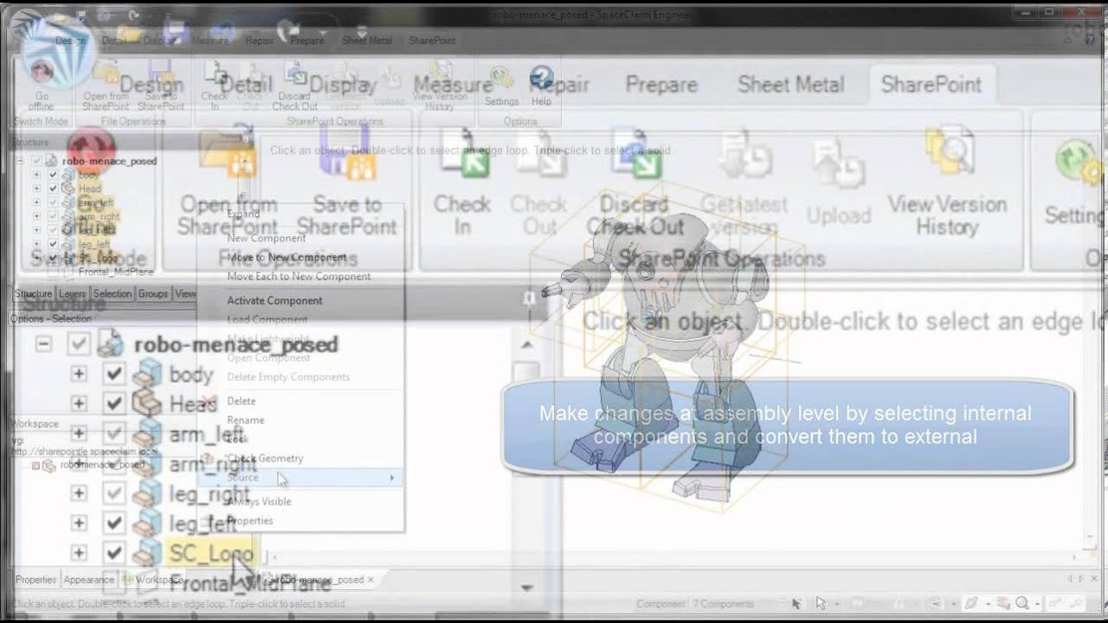Select robo-menace_posed in the Workspace panel
1108x623 pixels.
102,465
